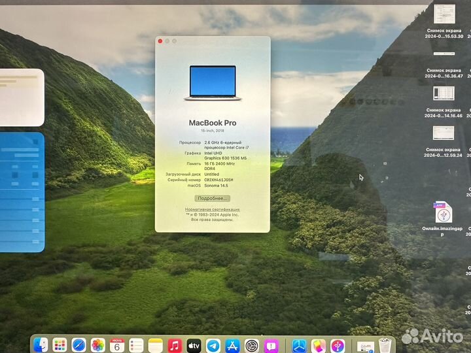Screen dimensions: 471x353
Task: Open the App Store in Dock
Action: tap(232, 346)
